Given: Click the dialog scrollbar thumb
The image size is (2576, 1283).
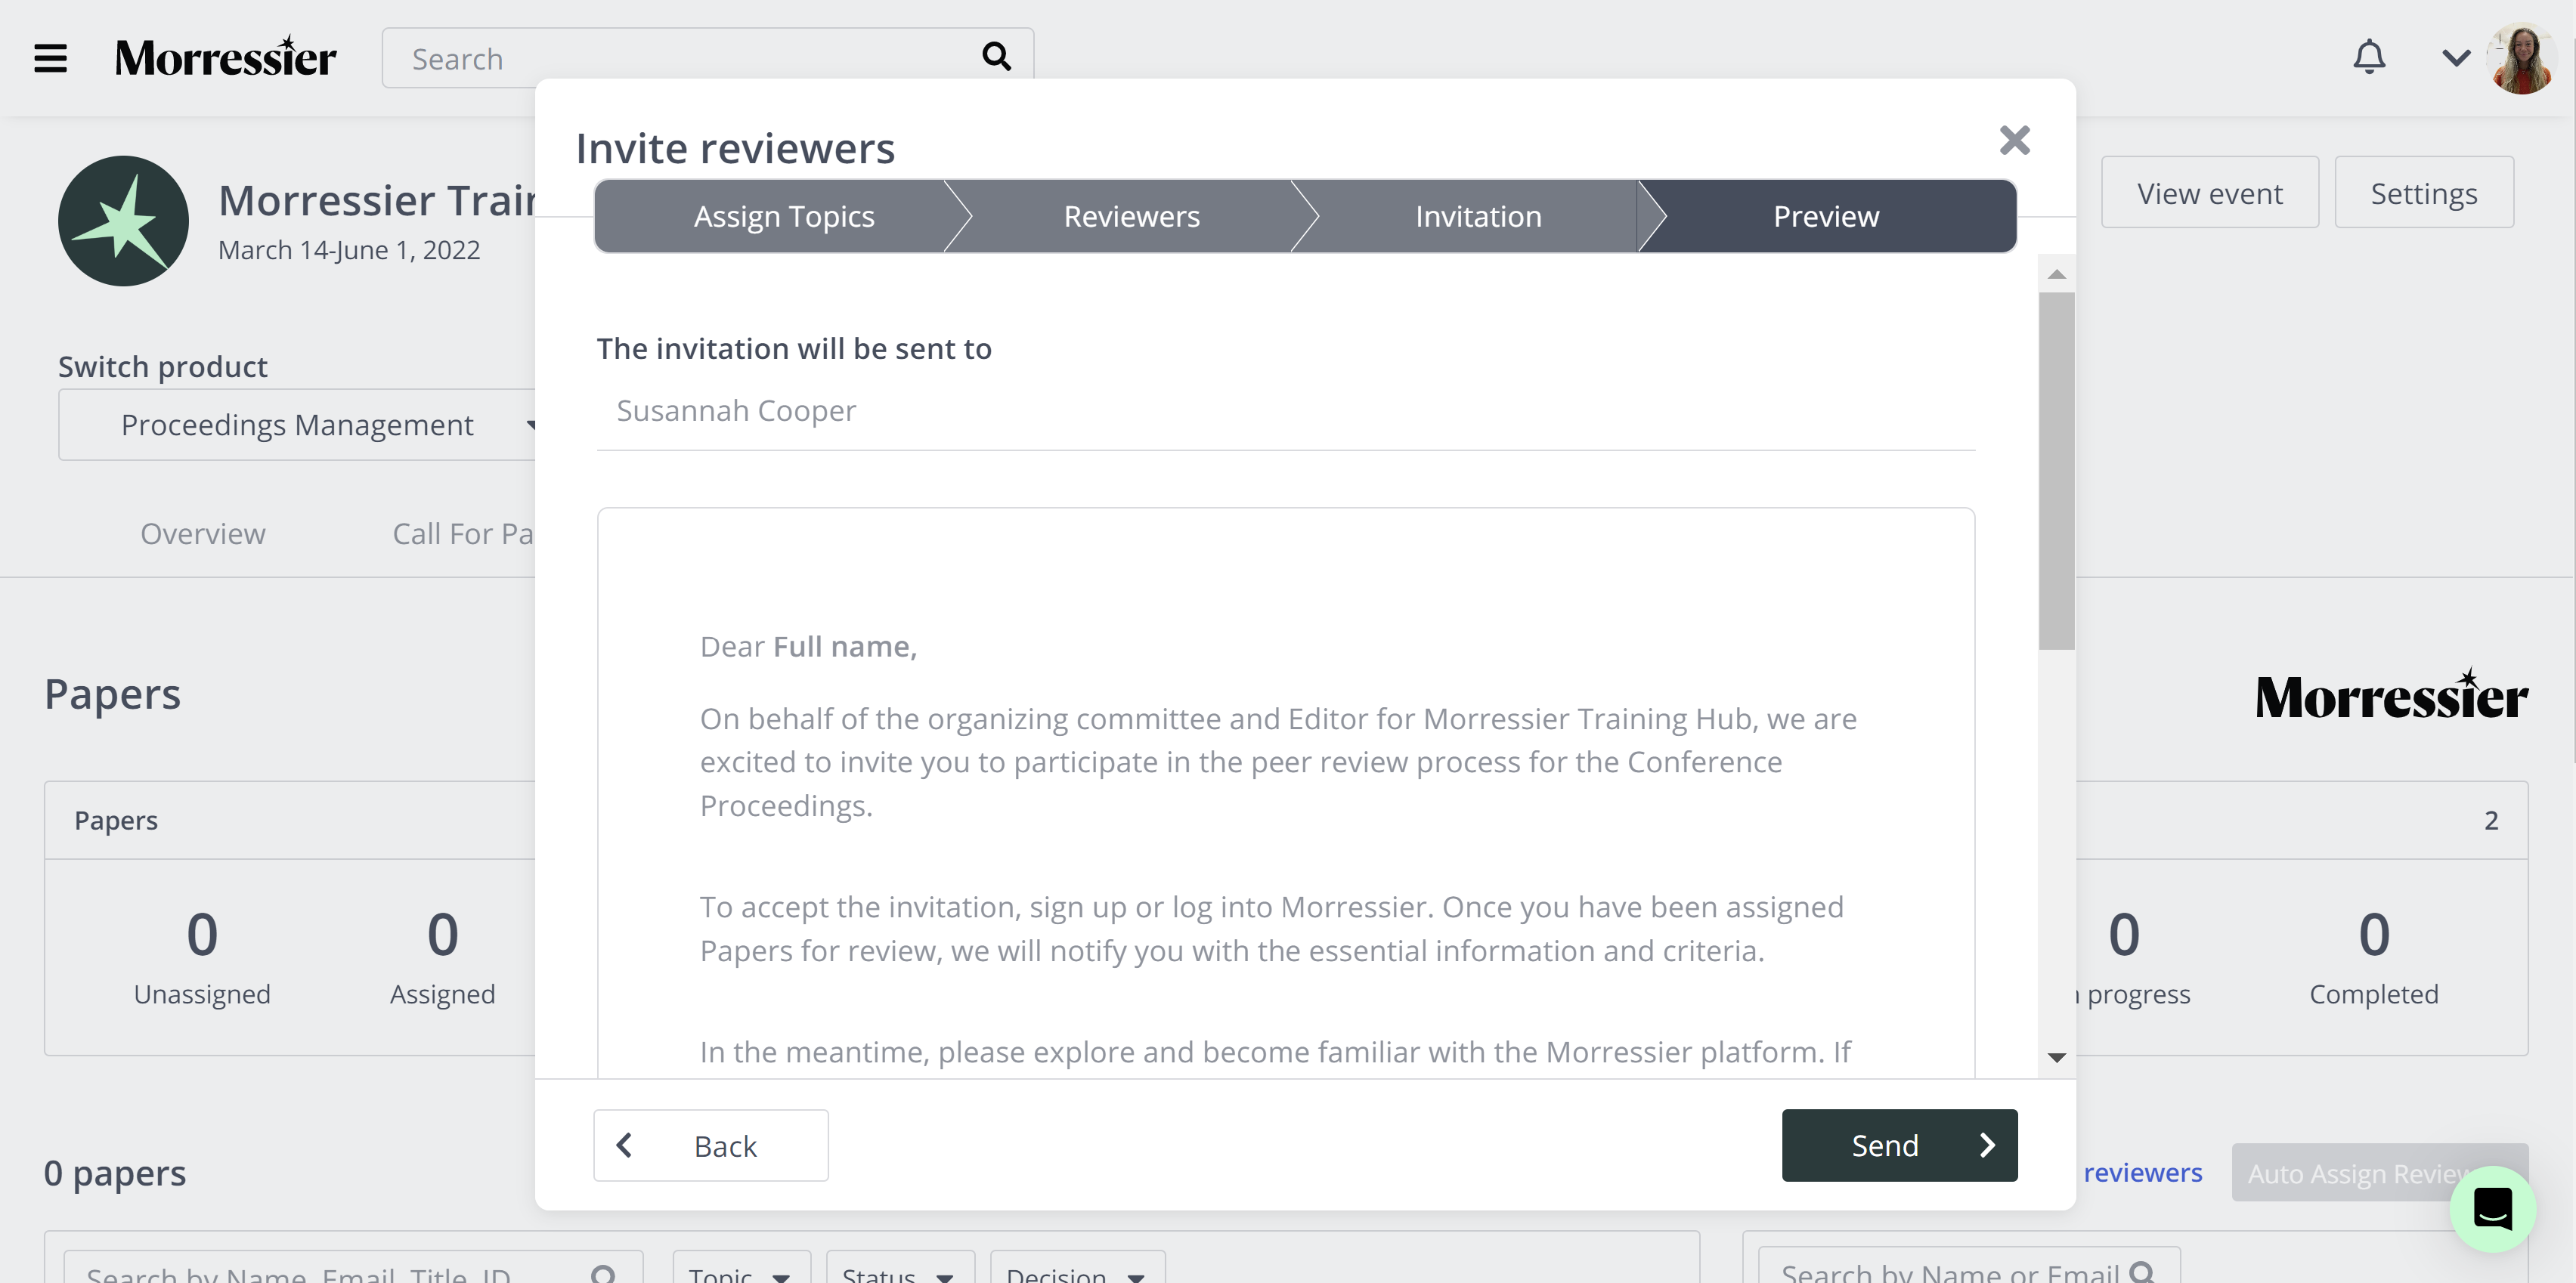Looking at the screenshot, I should pyautogui.click(x=2057, y=471).
